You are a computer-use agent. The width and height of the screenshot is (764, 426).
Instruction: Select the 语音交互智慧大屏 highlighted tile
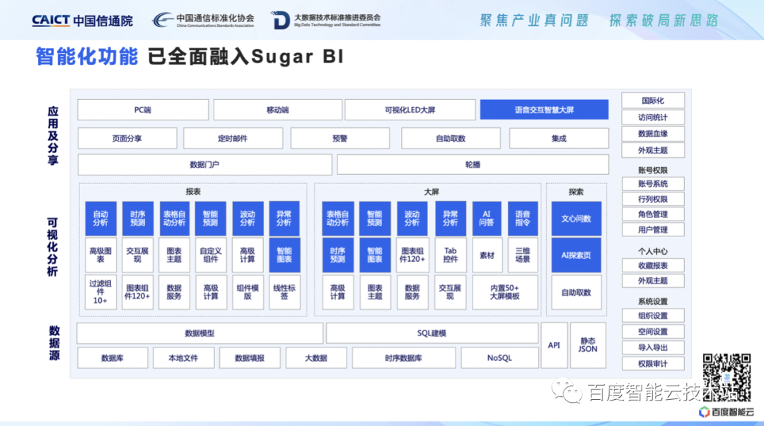[544, 110]
